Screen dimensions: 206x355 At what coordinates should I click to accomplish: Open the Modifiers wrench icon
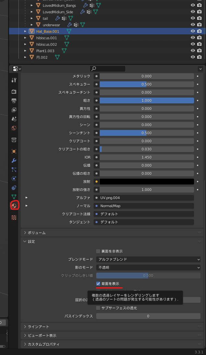tap(14, 160)
